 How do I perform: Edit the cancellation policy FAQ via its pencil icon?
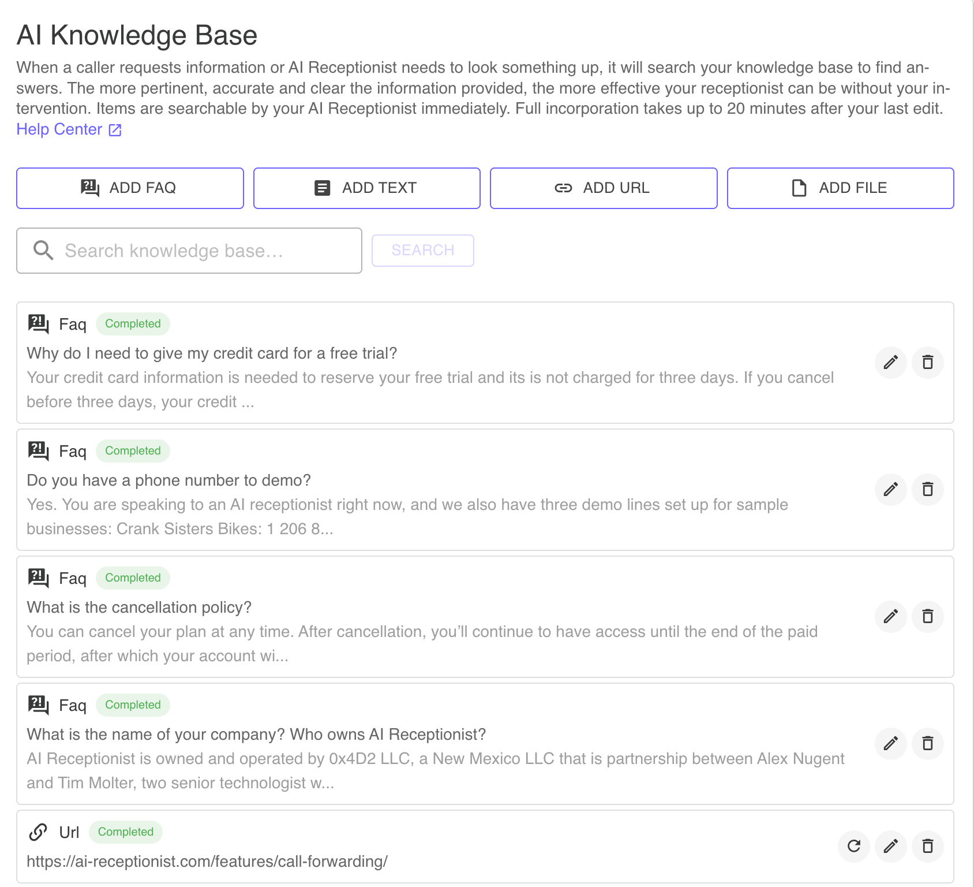pos(890,617)
